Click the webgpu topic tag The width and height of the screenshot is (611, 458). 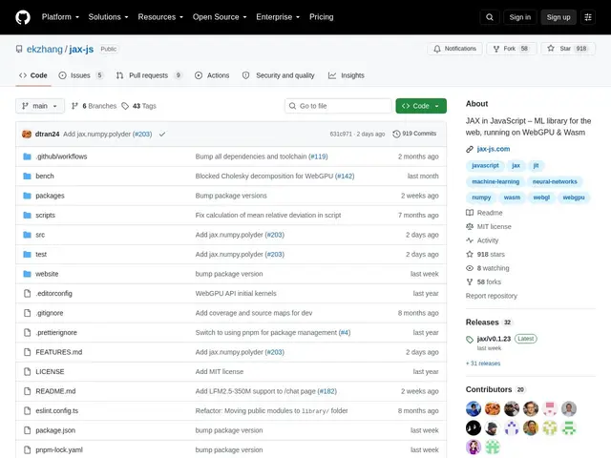(574, 198)
